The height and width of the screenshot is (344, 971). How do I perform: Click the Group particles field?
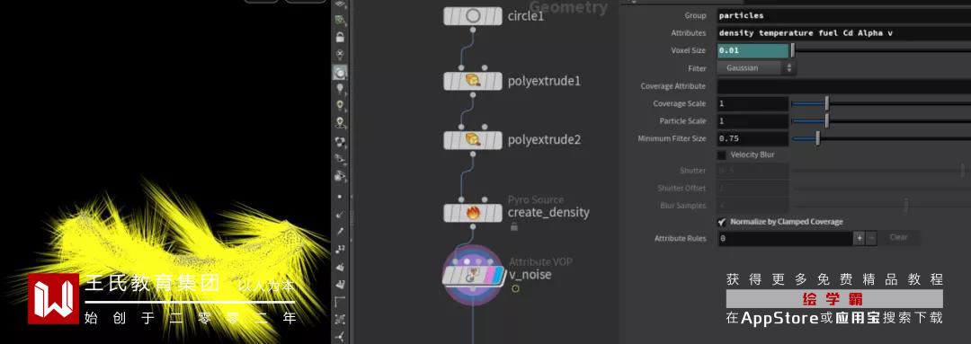pyautogui.click(x=844, y=15)
